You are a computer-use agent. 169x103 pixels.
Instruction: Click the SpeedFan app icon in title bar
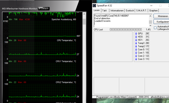coord(94,6)
